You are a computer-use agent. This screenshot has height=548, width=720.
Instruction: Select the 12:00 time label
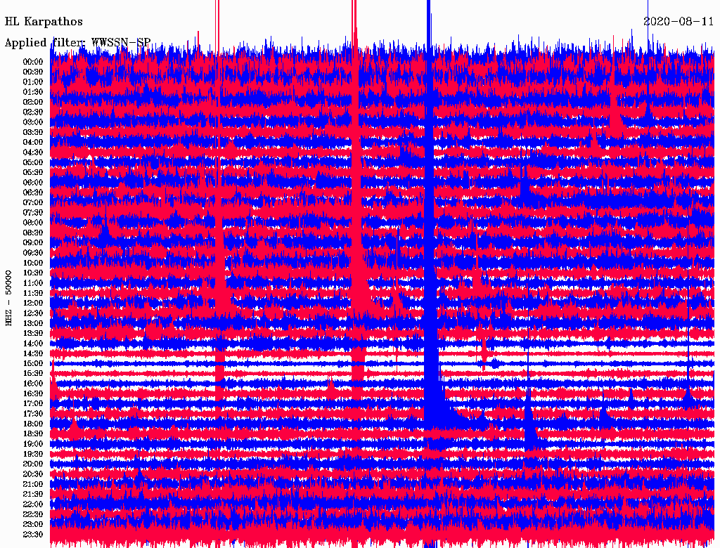coord(33,304)
